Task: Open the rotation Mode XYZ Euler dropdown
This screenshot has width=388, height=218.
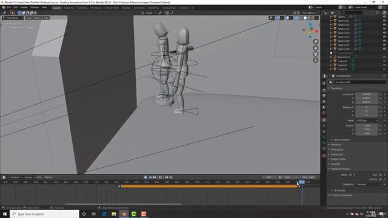Action: [367, 121]
